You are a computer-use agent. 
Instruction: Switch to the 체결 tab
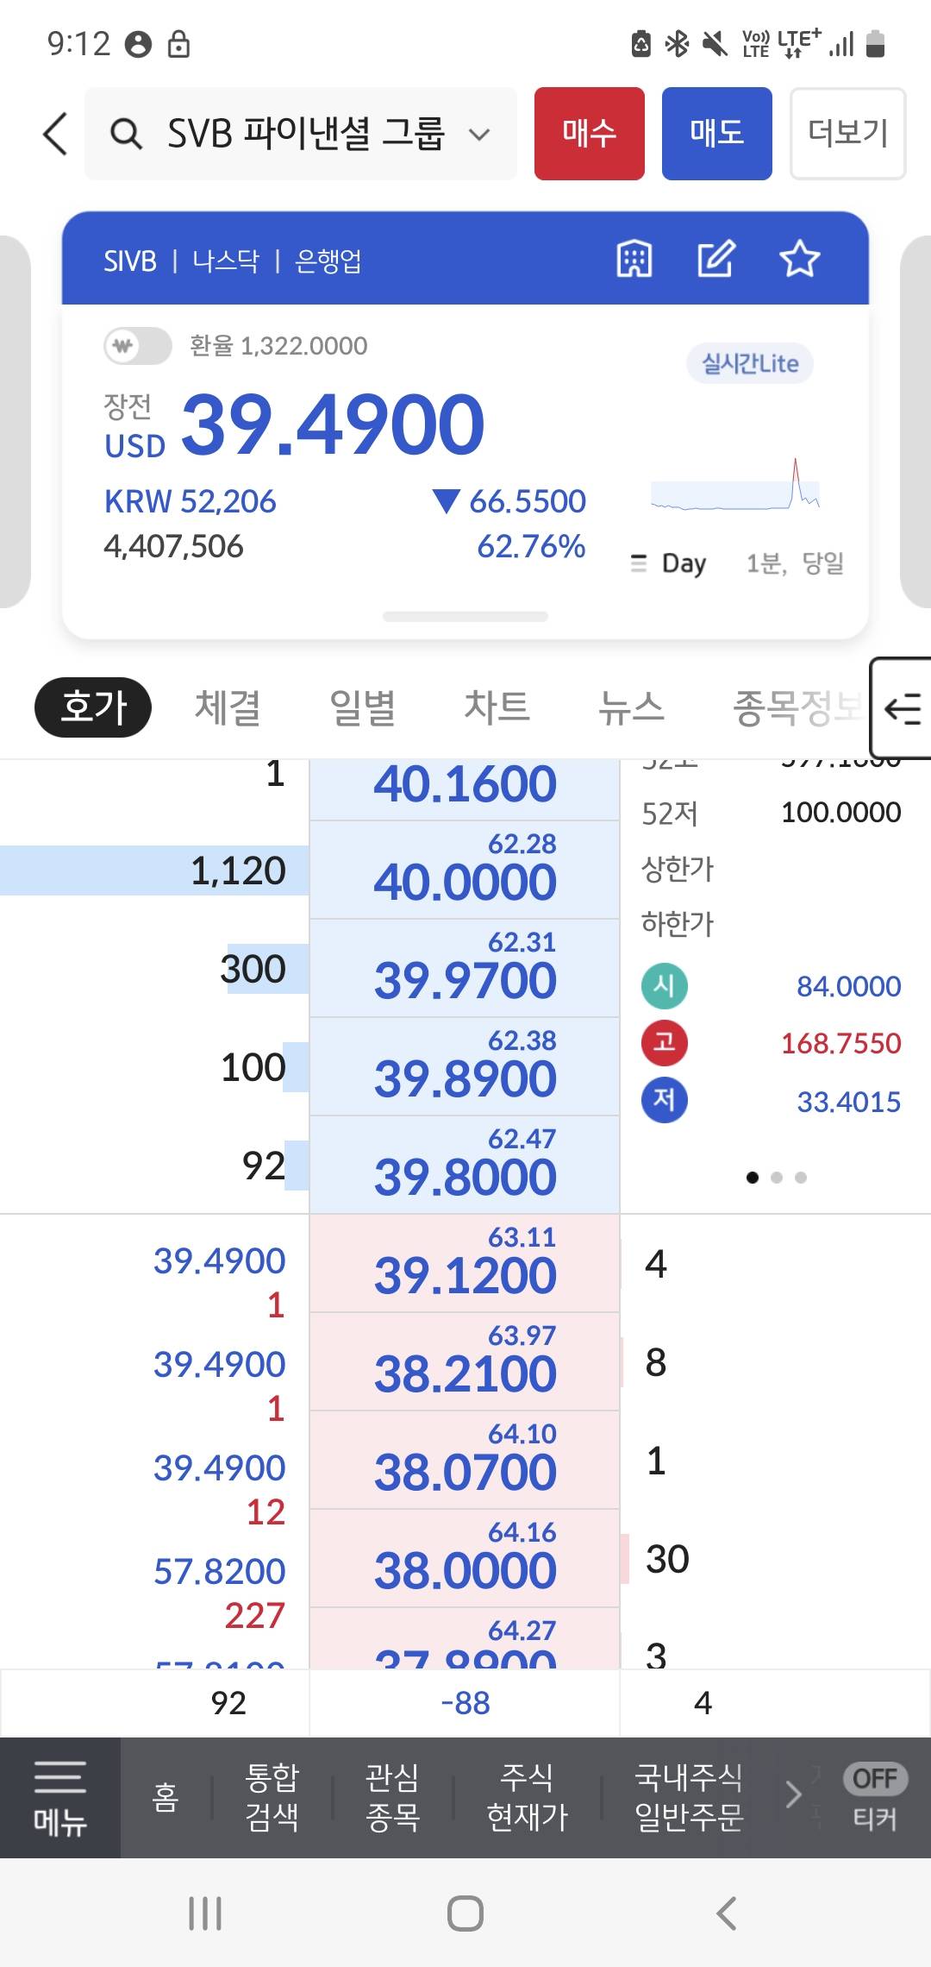228,707
